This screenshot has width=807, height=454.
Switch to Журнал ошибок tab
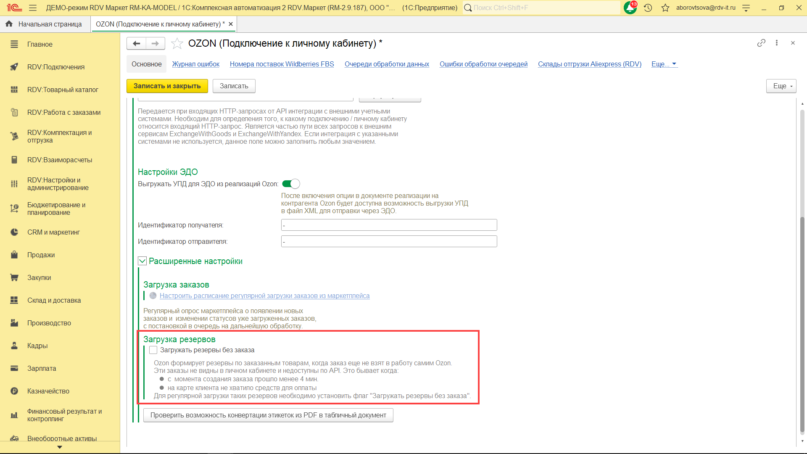click(x=195, y=64)
